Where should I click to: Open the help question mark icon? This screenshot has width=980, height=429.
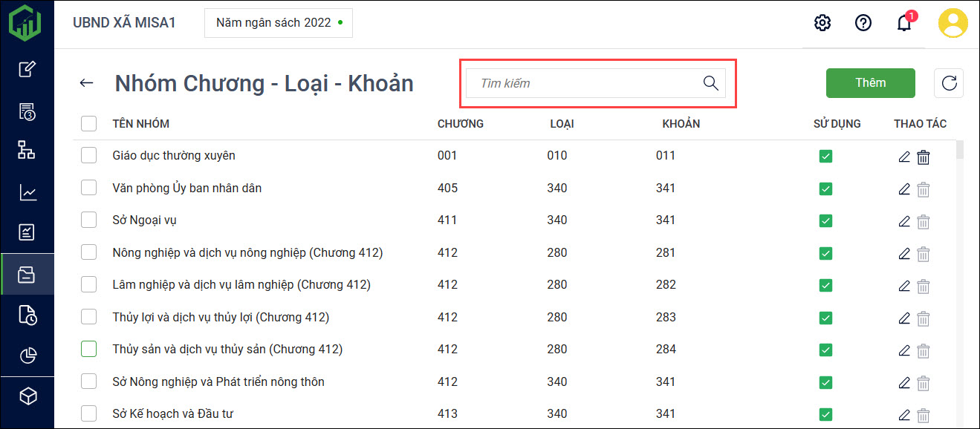(863, 23)
